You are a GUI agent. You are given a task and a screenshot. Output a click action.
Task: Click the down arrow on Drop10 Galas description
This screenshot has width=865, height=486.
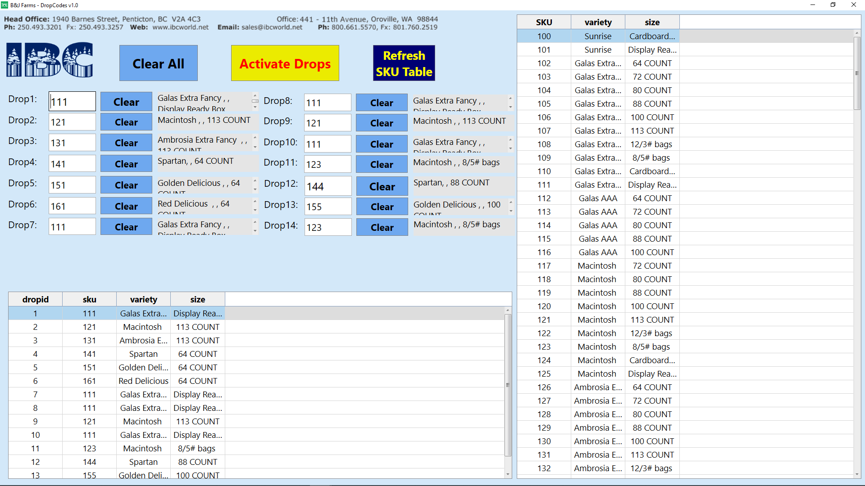pyautogui.click(x=510, y=149)
